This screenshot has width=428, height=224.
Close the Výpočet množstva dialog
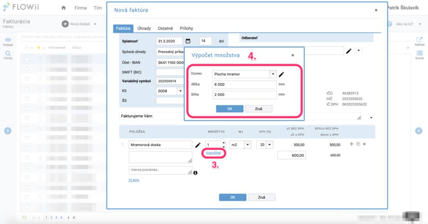click(x=293, y=55)
